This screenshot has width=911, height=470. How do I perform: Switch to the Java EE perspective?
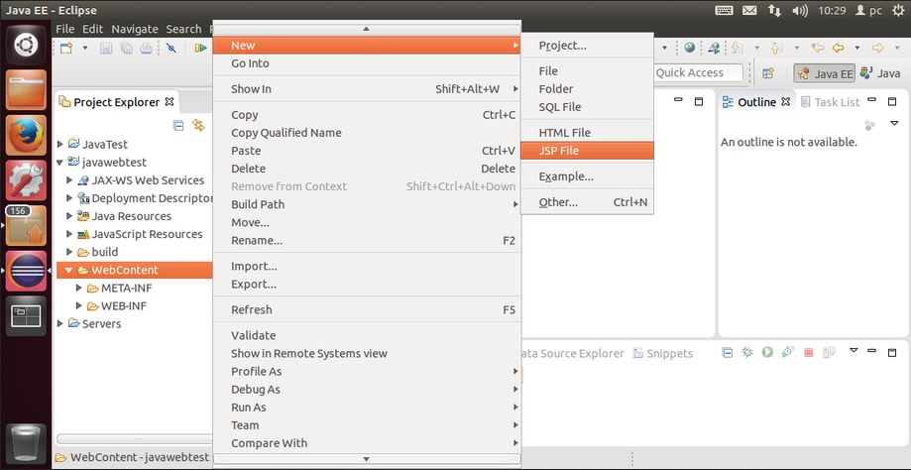coord(825,73)
